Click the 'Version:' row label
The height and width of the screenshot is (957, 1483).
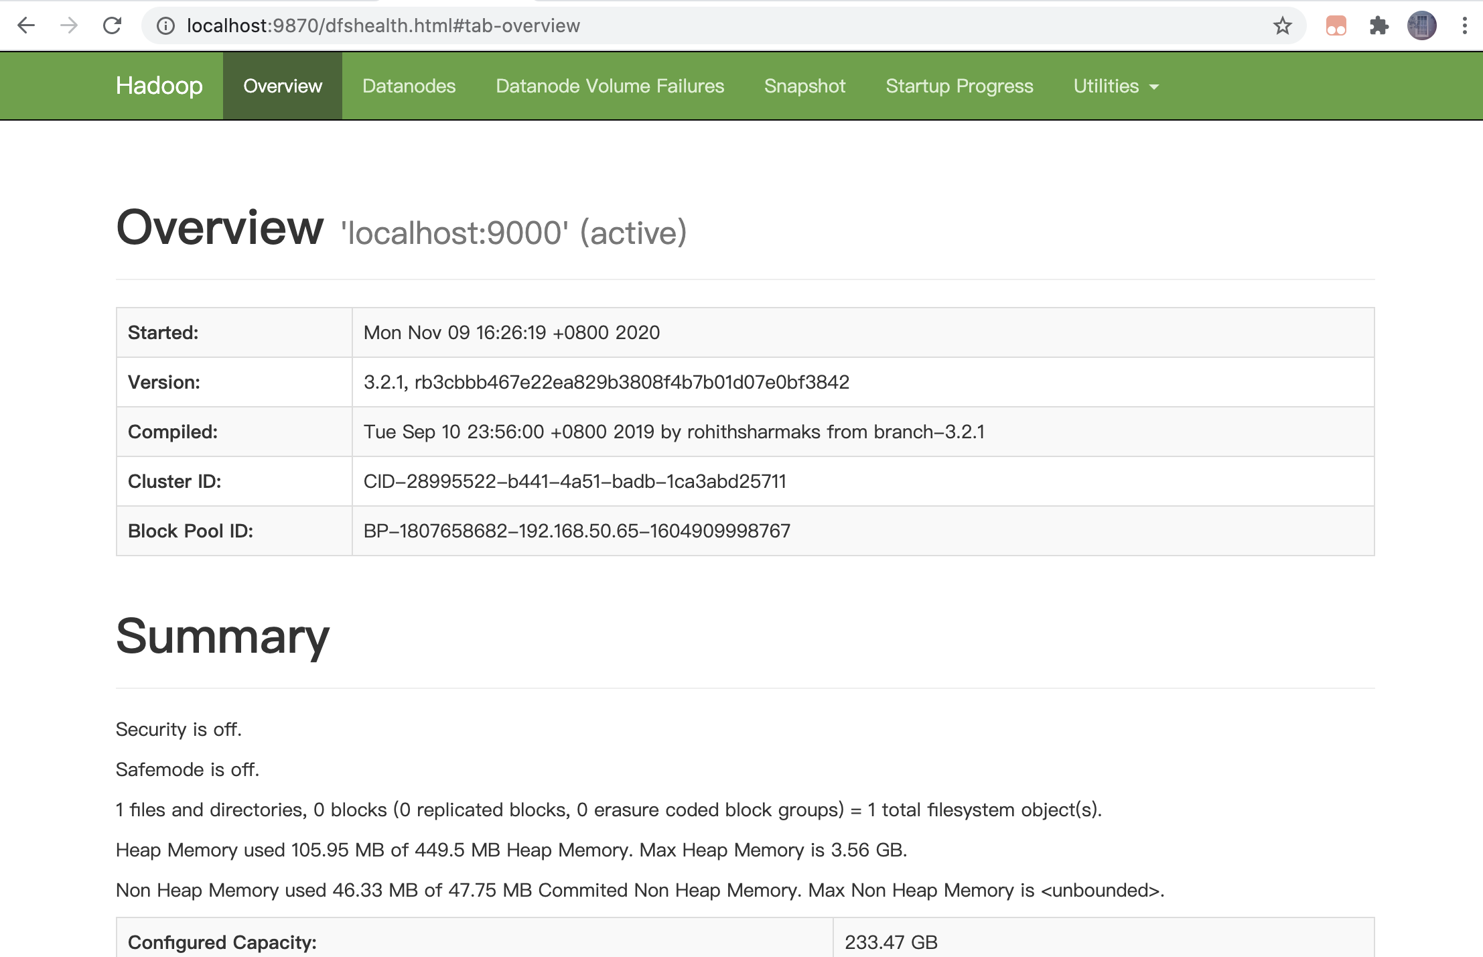[x=164, y=382]
